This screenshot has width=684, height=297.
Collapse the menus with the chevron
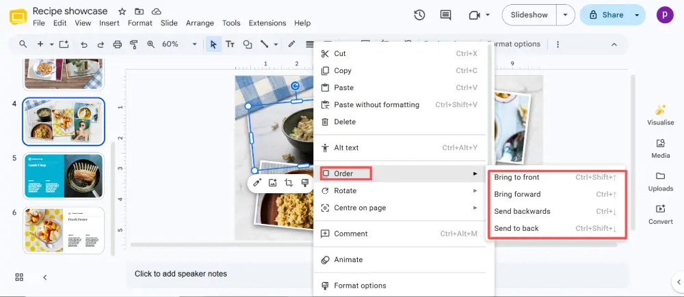click(x=614, y=44)
